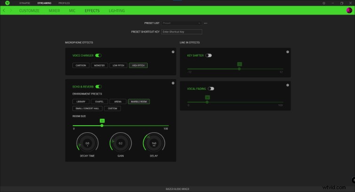Show Key Shifter help info icon
The width and height of the screenshot is (355, 192).
[x=288, y=52]
